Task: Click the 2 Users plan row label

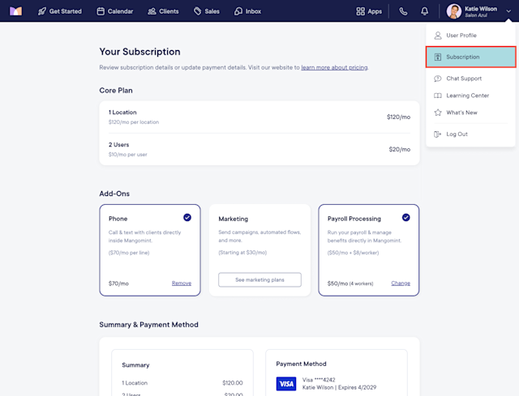Action: (119, 145)
